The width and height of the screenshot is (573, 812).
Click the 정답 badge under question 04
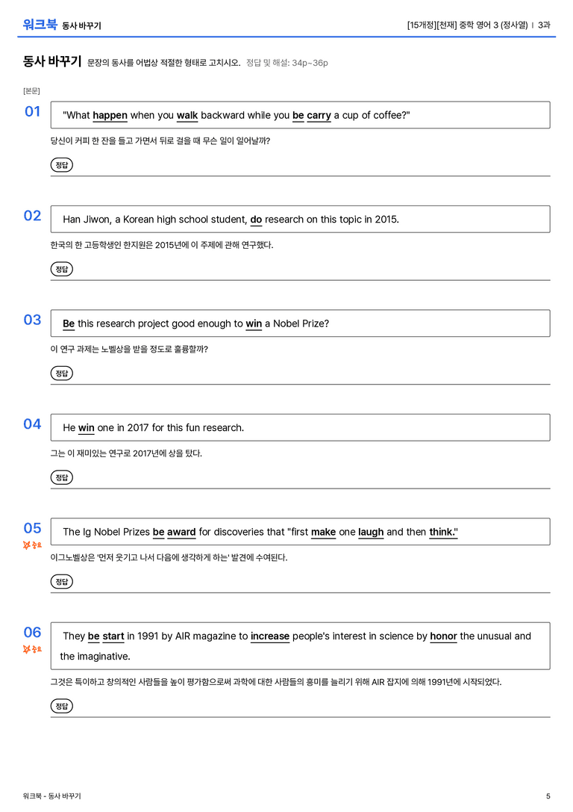point(61,477)
